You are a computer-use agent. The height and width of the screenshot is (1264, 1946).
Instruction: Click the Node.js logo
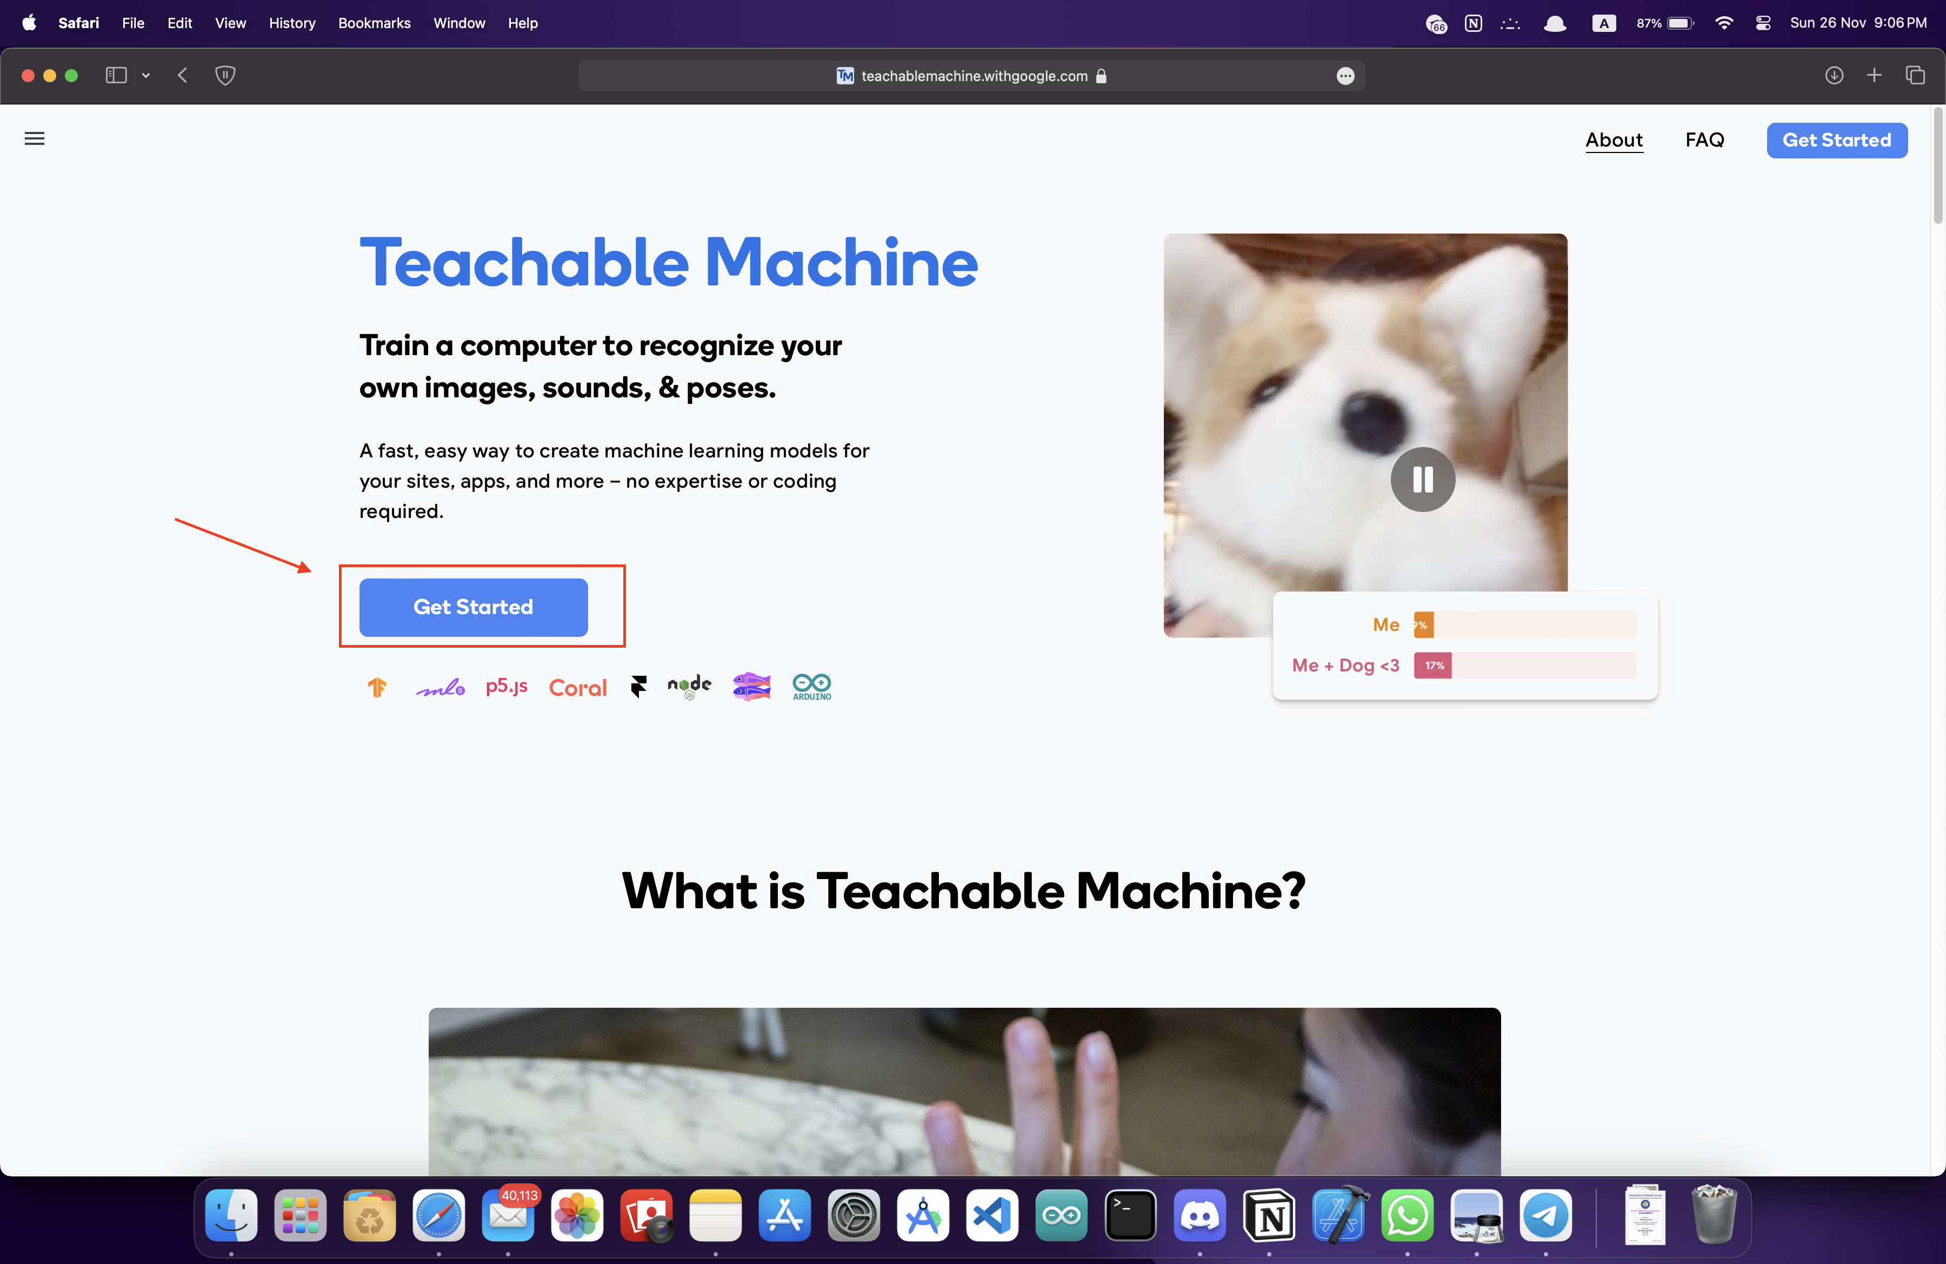coord(689,686)
